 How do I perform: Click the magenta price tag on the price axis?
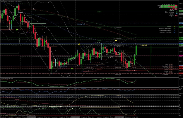[181, 55]
